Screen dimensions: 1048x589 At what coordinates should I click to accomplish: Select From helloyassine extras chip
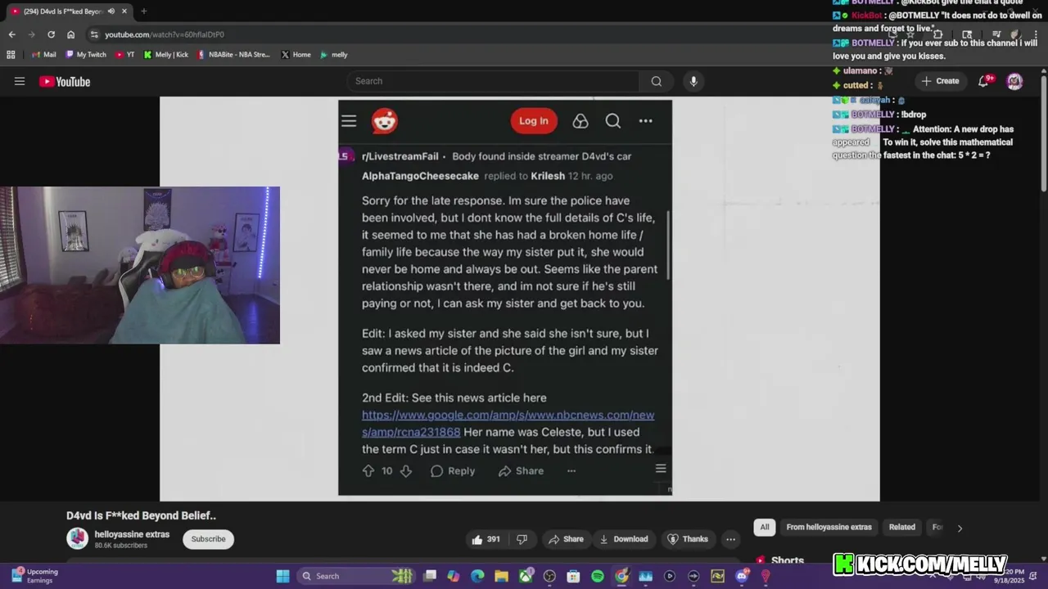click(829, 527)
